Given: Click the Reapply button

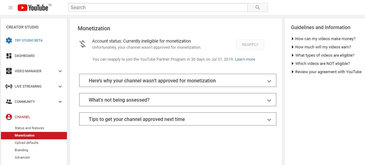Looking at the screenshot, I should tap(250, 45).
